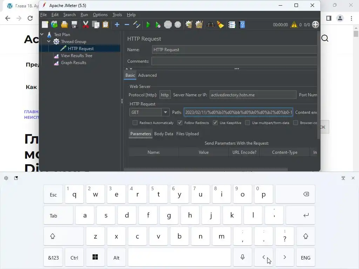Open Search with binoculars icon

pos(211,25)
